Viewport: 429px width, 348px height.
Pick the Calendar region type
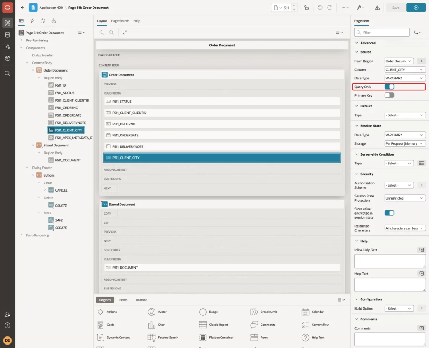pos(313,312)
